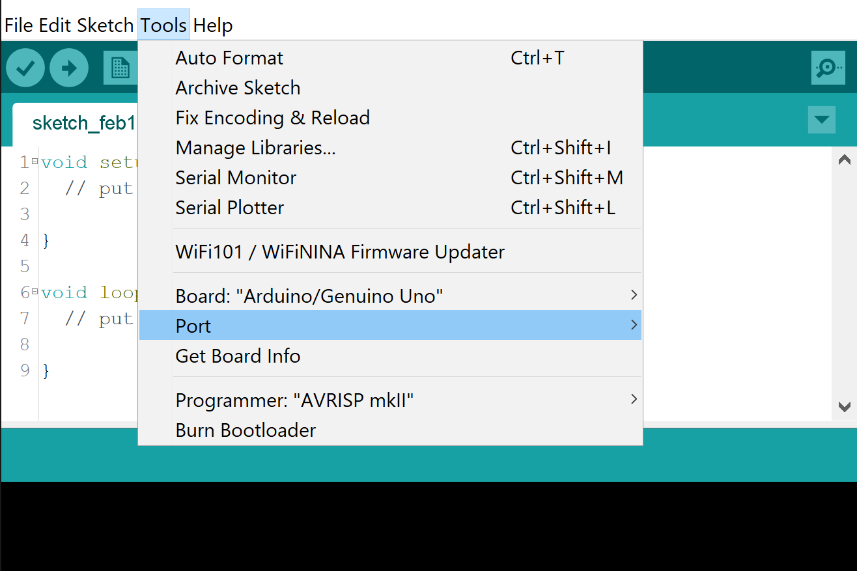Click the New sketch icon

point(119,68)
